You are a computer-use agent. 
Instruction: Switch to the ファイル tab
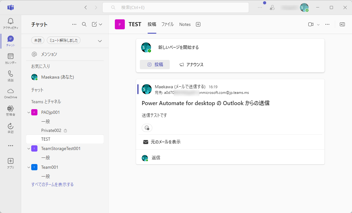point(168,24)
